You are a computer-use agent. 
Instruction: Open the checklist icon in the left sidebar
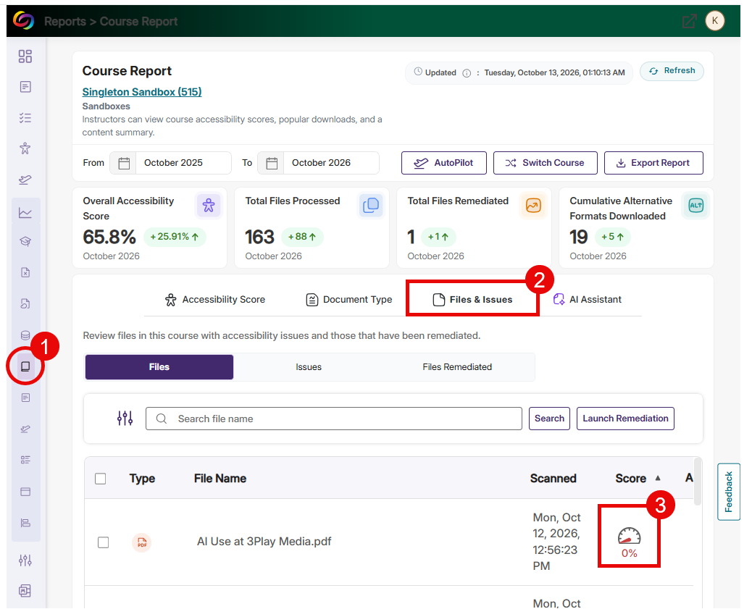point(25,118)
